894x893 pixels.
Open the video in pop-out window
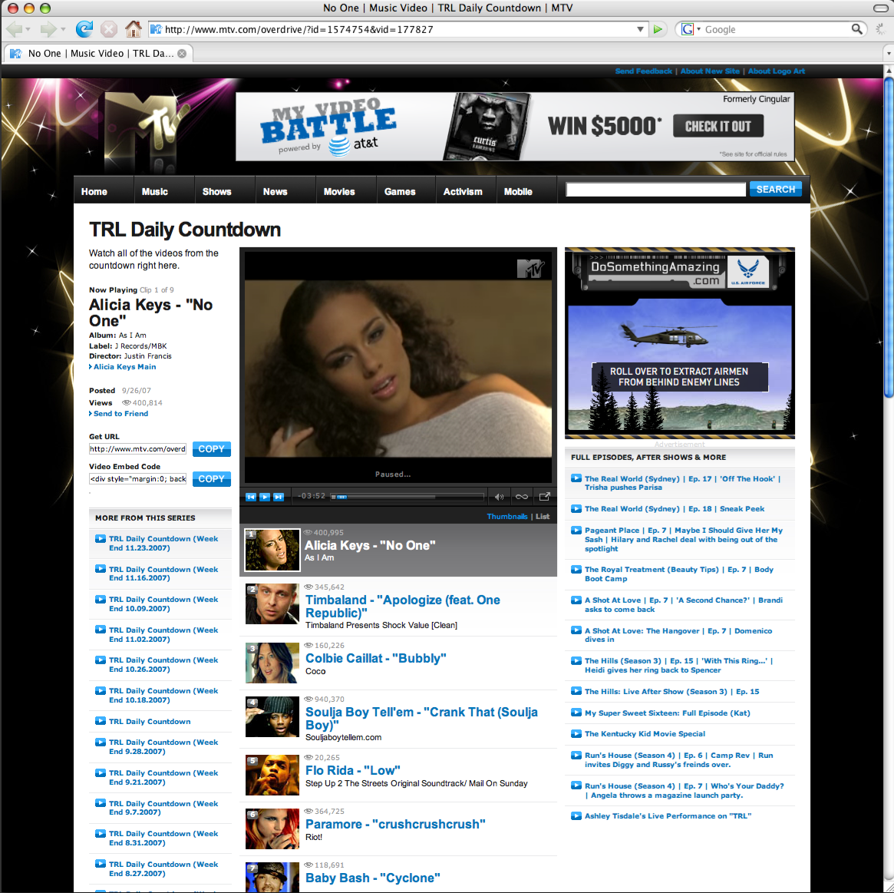(545, 497)
